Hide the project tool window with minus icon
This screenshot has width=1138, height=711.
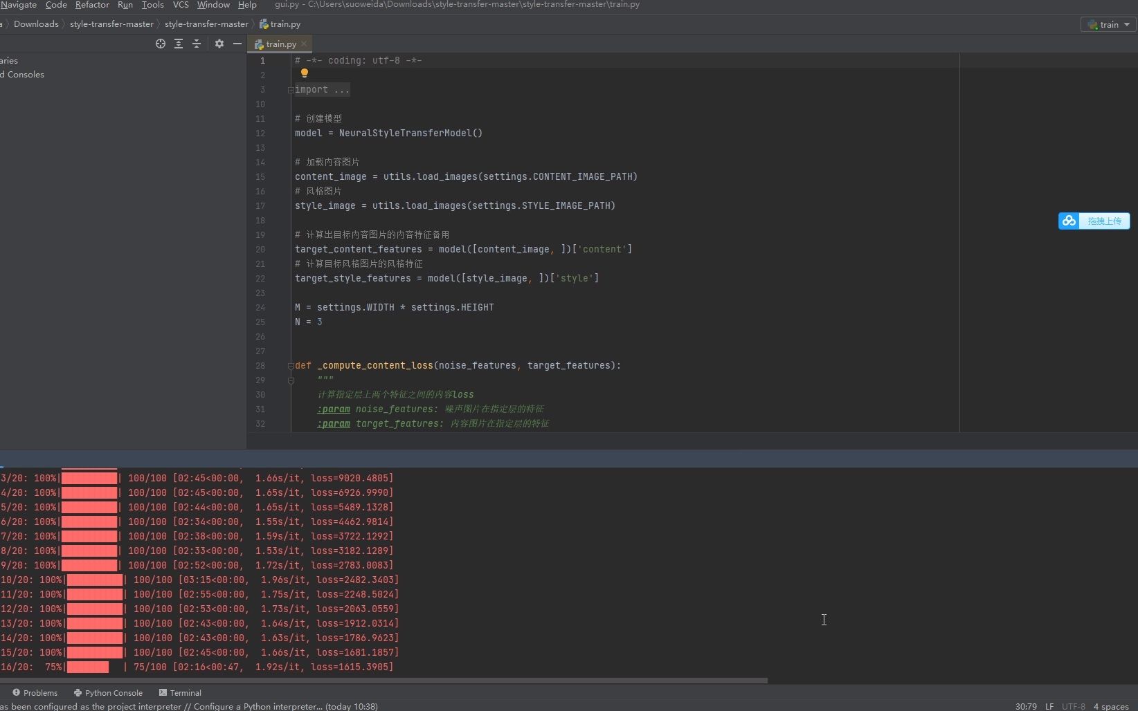click(237, 44)
